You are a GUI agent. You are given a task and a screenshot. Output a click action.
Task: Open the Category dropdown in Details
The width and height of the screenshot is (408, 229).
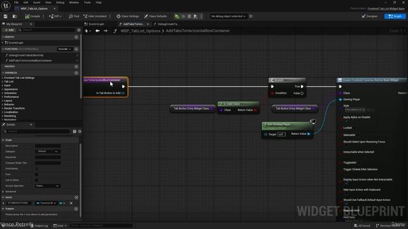(x=48, y=151)
